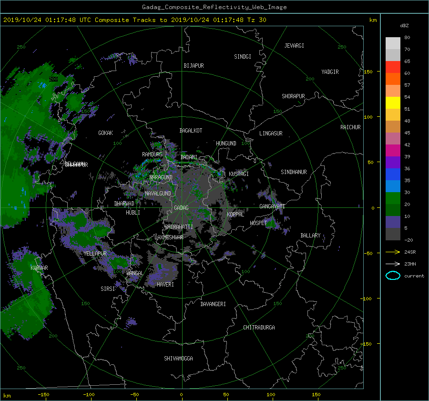The image size is (429, 401).
Task: Click the RAMDURG city label
Action: 152,154
